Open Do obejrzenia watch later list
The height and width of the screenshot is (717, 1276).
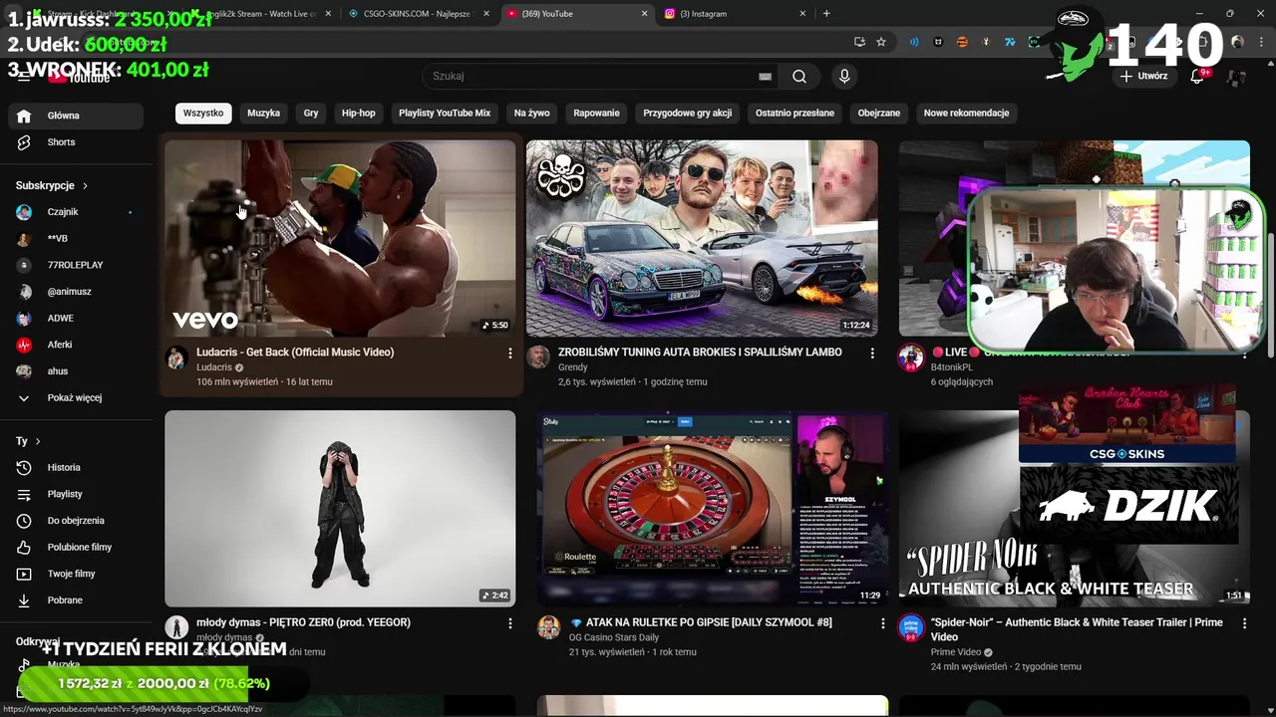(76, 521)
